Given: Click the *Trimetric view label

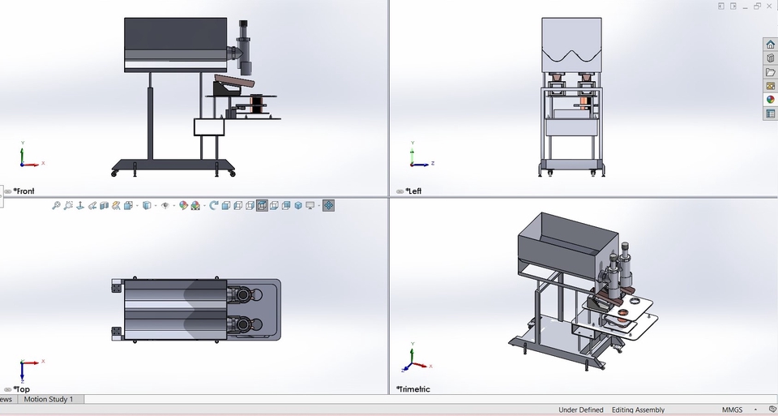Looking at the screenshot, I should pyautogui.click(x=413, y=389).
